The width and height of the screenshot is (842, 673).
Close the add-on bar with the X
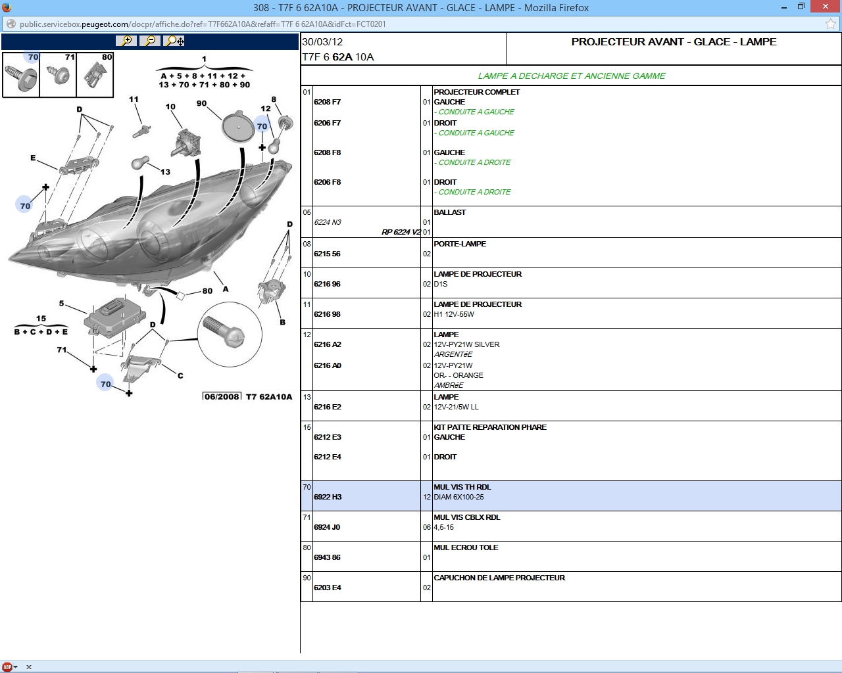tap(29, 666)
